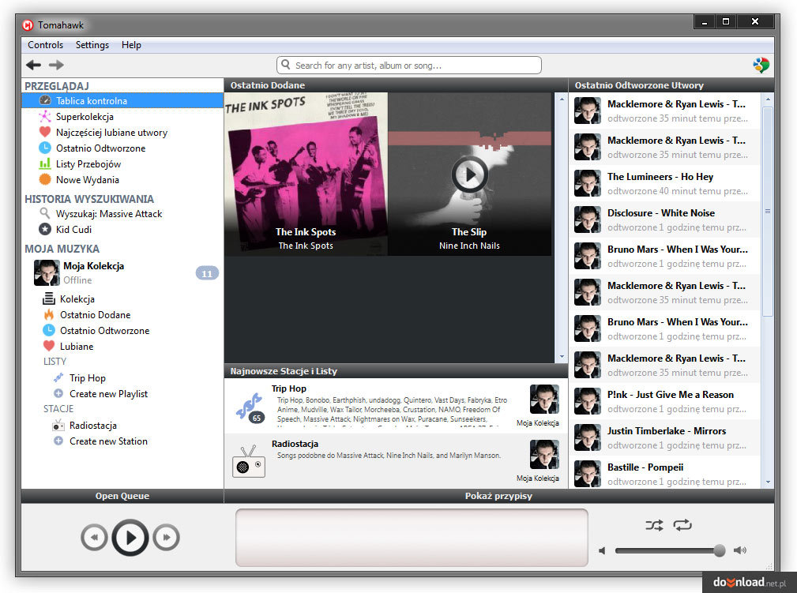Click the orange Nowe Wydania icon

[x=45, y=179]
